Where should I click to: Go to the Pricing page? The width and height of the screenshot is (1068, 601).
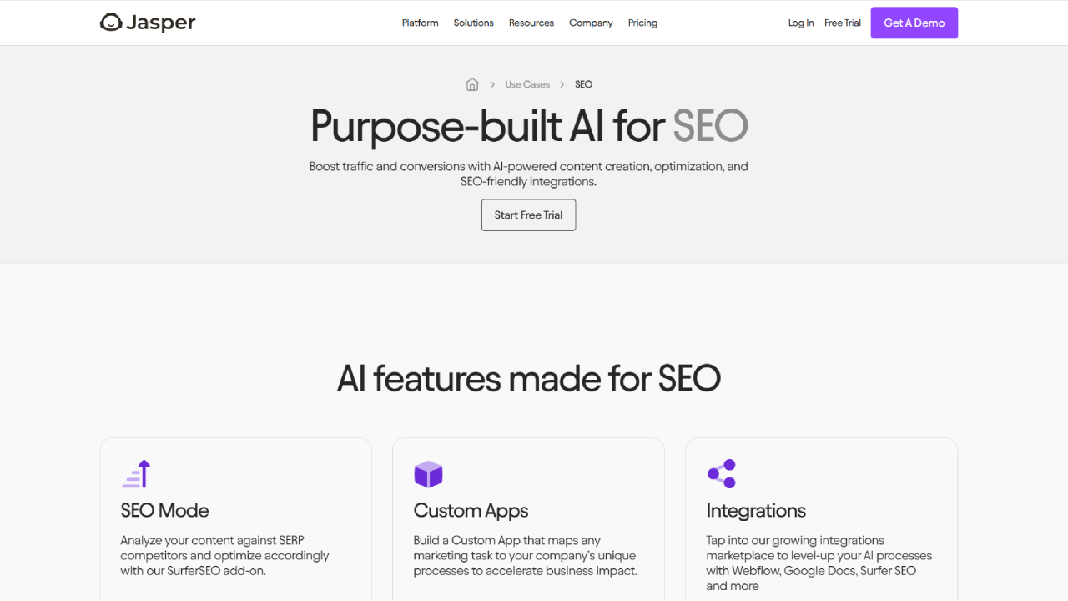(642, 23)
